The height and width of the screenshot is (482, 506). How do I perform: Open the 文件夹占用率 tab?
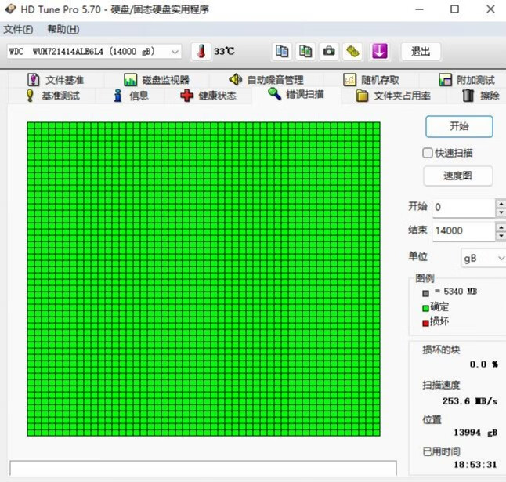pyautogui.click(x=393, y=96)
